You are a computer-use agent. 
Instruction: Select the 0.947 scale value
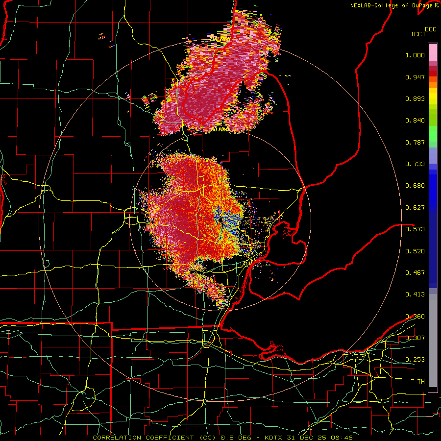(415, 77)
